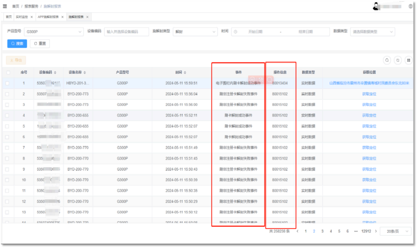Go to page 3 in pagination
This screenshot has height=248, width=417.
(322, 231)
